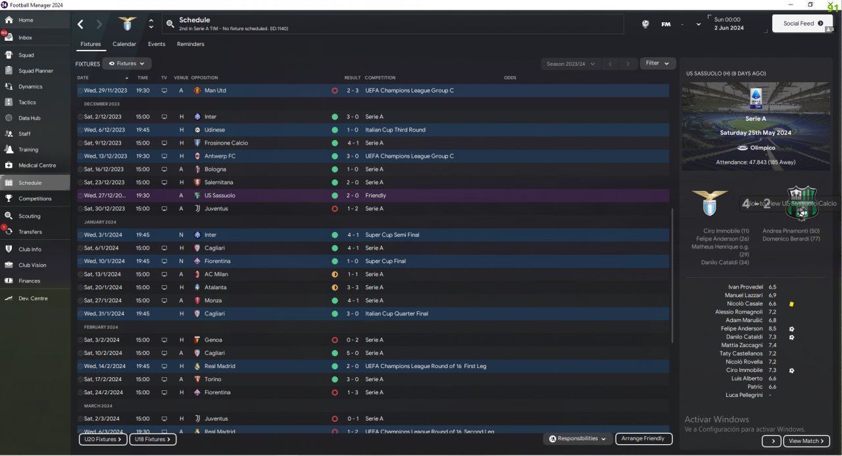Switch to the Calendar tab
Viewport: 842px width, 456px height.
pyautogui.click(x=124, y=44)
